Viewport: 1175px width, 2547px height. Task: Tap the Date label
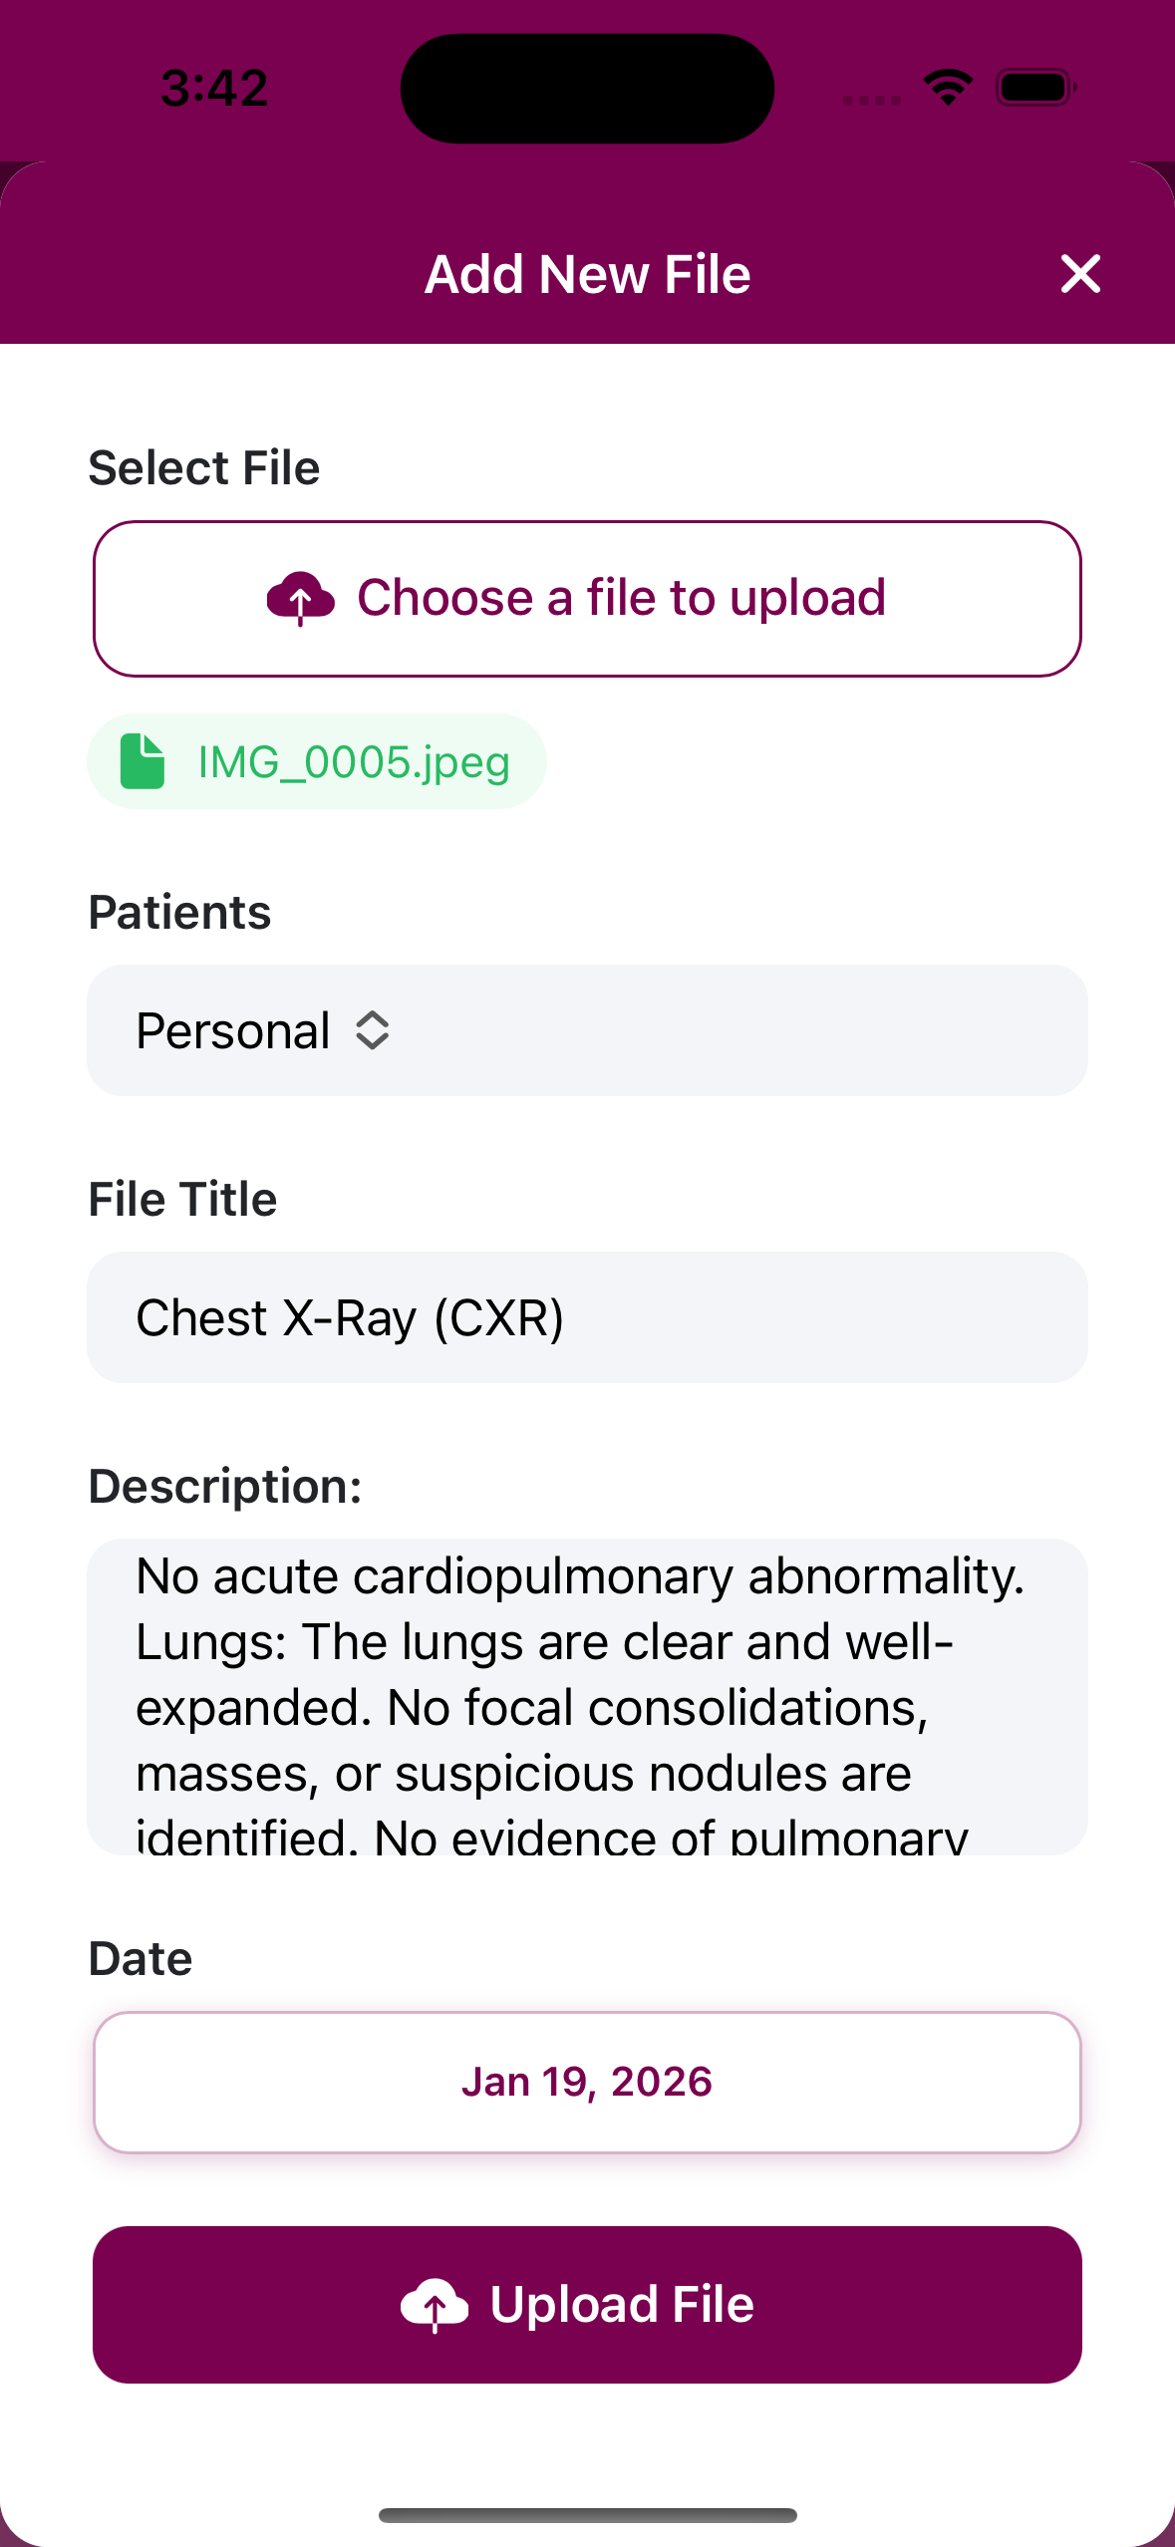point(141,1959)
